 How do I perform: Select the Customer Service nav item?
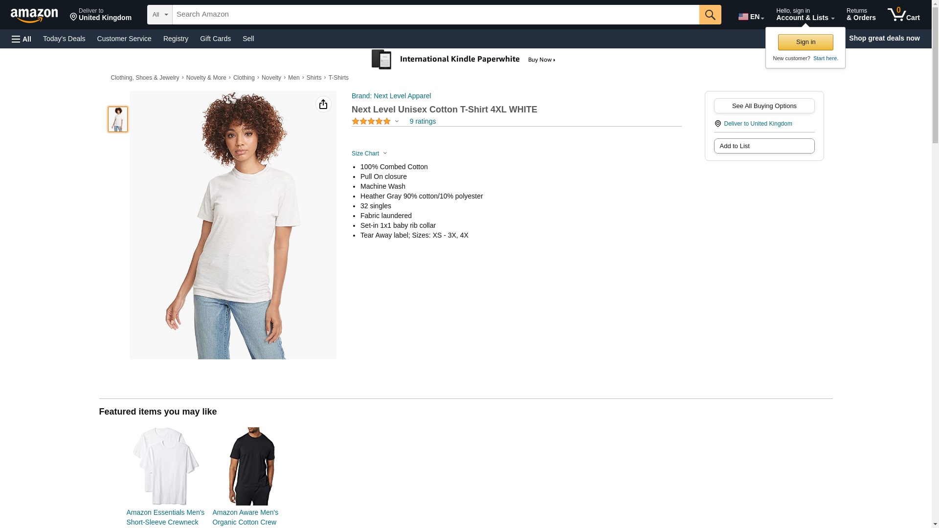[124, 39]
